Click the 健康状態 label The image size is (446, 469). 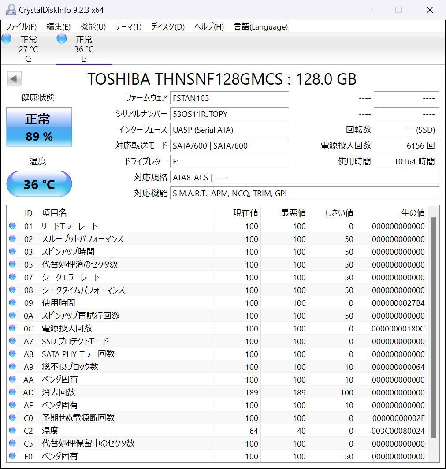[38, 97]
